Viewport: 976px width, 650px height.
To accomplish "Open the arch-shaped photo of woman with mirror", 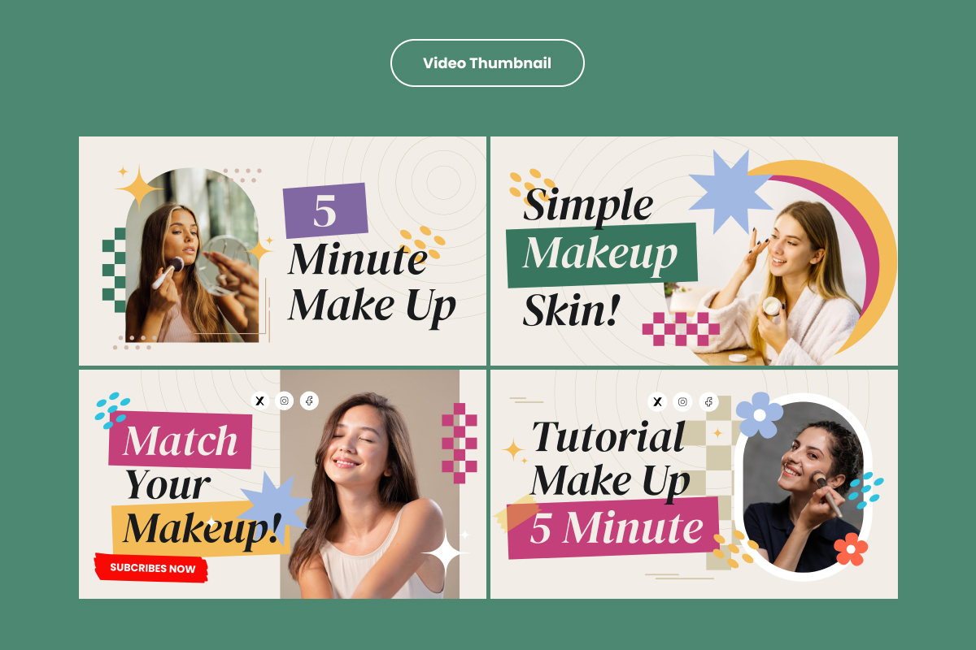I will [192, 255].
